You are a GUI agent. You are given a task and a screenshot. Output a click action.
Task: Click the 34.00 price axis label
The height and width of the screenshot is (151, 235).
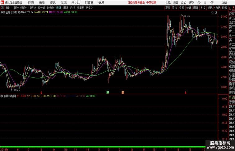[x=224, y=17]
